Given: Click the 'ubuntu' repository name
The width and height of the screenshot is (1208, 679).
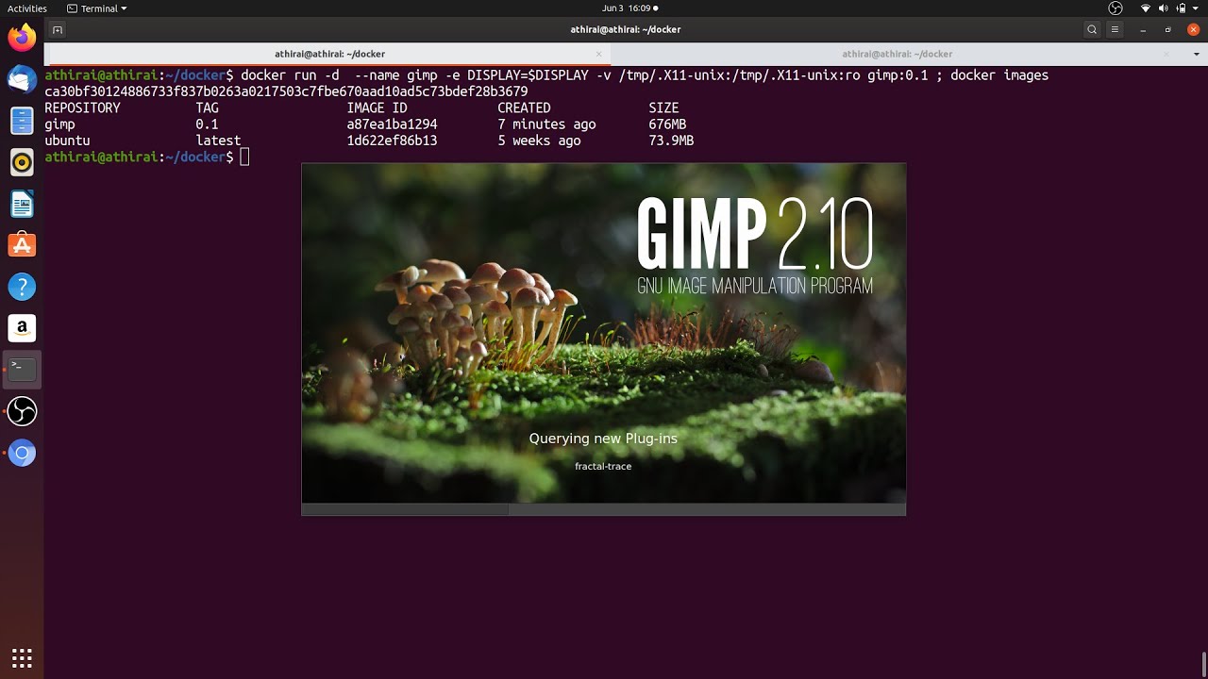Looking at the screenshot, I should point(67,141).
